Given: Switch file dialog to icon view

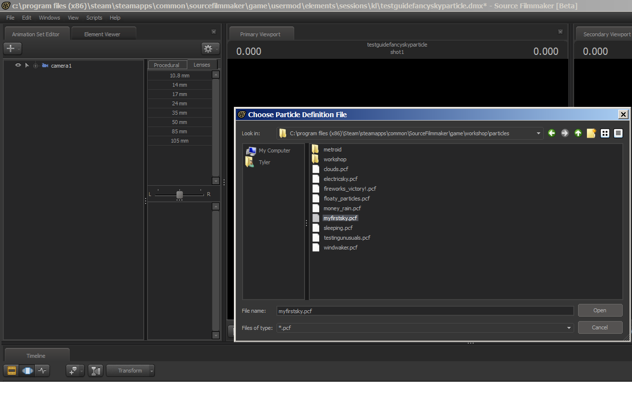Looking at the screenshot, I should [x=605, y=133].
